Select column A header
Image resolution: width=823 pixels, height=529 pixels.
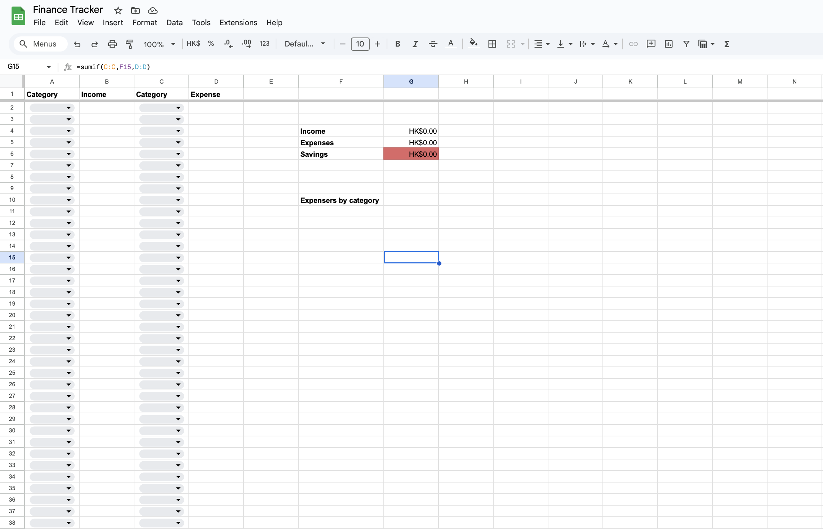pyautogui.click(x=52, y=81)
